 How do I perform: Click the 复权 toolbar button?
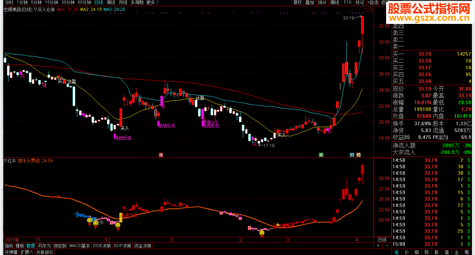(x=298, y=2)
